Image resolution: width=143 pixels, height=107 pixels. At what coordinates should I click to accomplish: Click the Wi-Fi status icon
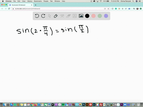tap(101, 1)
